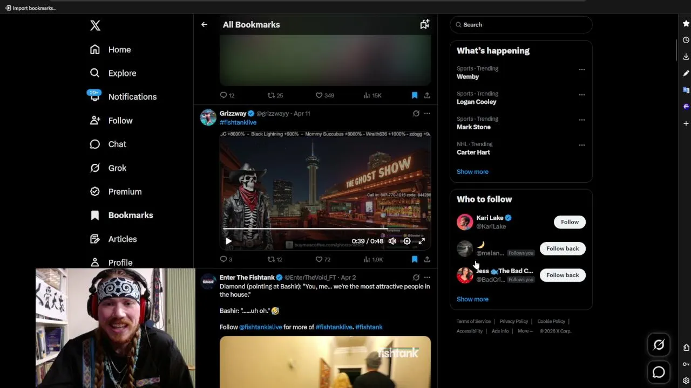Viewport: 691px width, 388px height.
Task: Open Explore in the sidebar
Action: point(113,73)
